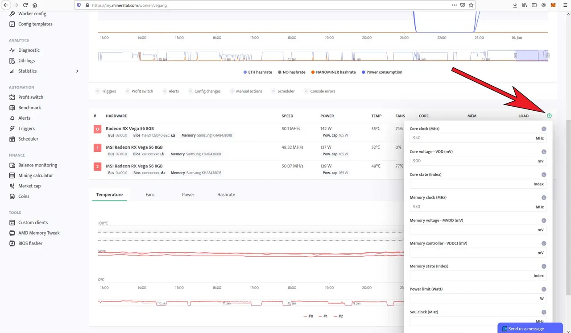Open Mining calculator icon
This screenshot has height=333, width=571.
pos(12,175)
